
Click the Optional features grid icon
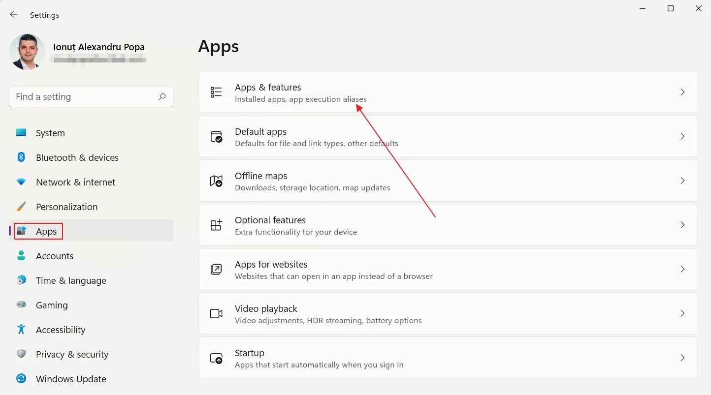click(x=216, y=225)
